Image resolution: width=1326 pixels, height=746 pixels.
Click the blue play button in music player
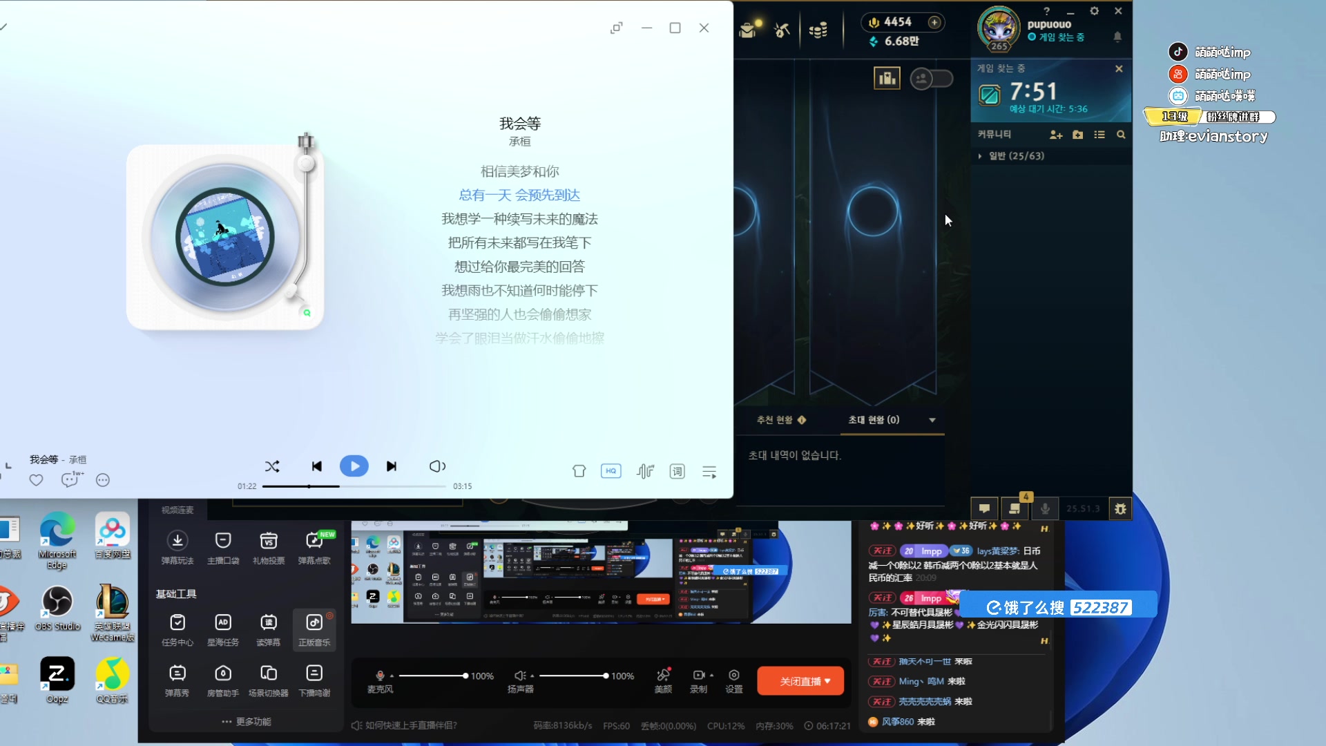[x=354, y=466]
